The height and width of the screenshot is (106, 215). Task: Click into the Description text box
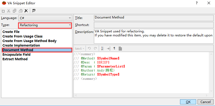[x=154, y=36]
